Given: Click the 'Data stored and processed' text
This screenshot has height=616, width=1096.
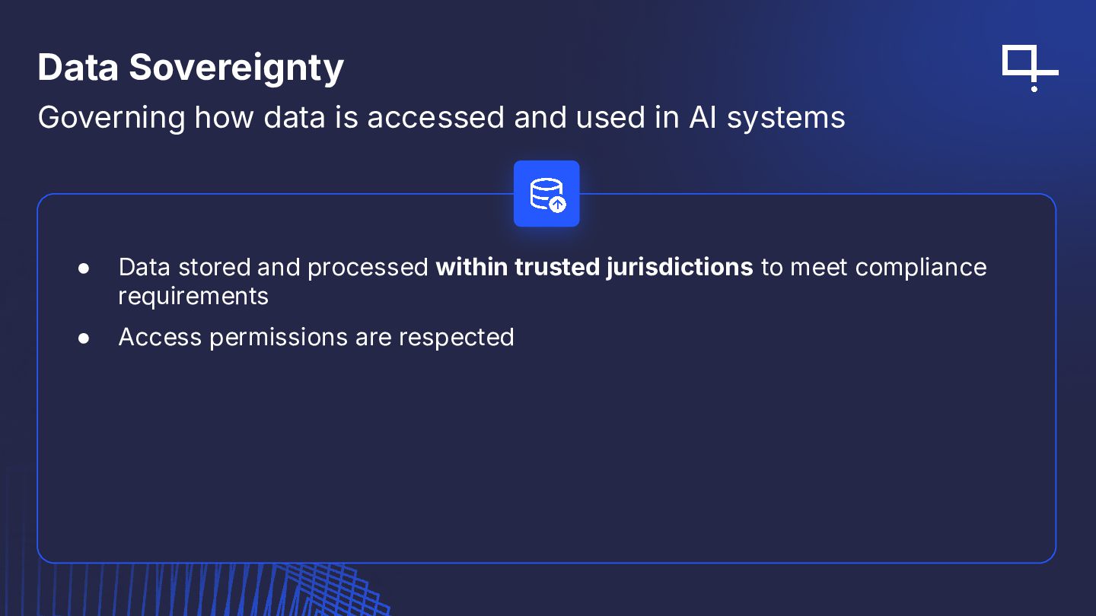Looking at the screenshot, I should click(x=273, y=268).
